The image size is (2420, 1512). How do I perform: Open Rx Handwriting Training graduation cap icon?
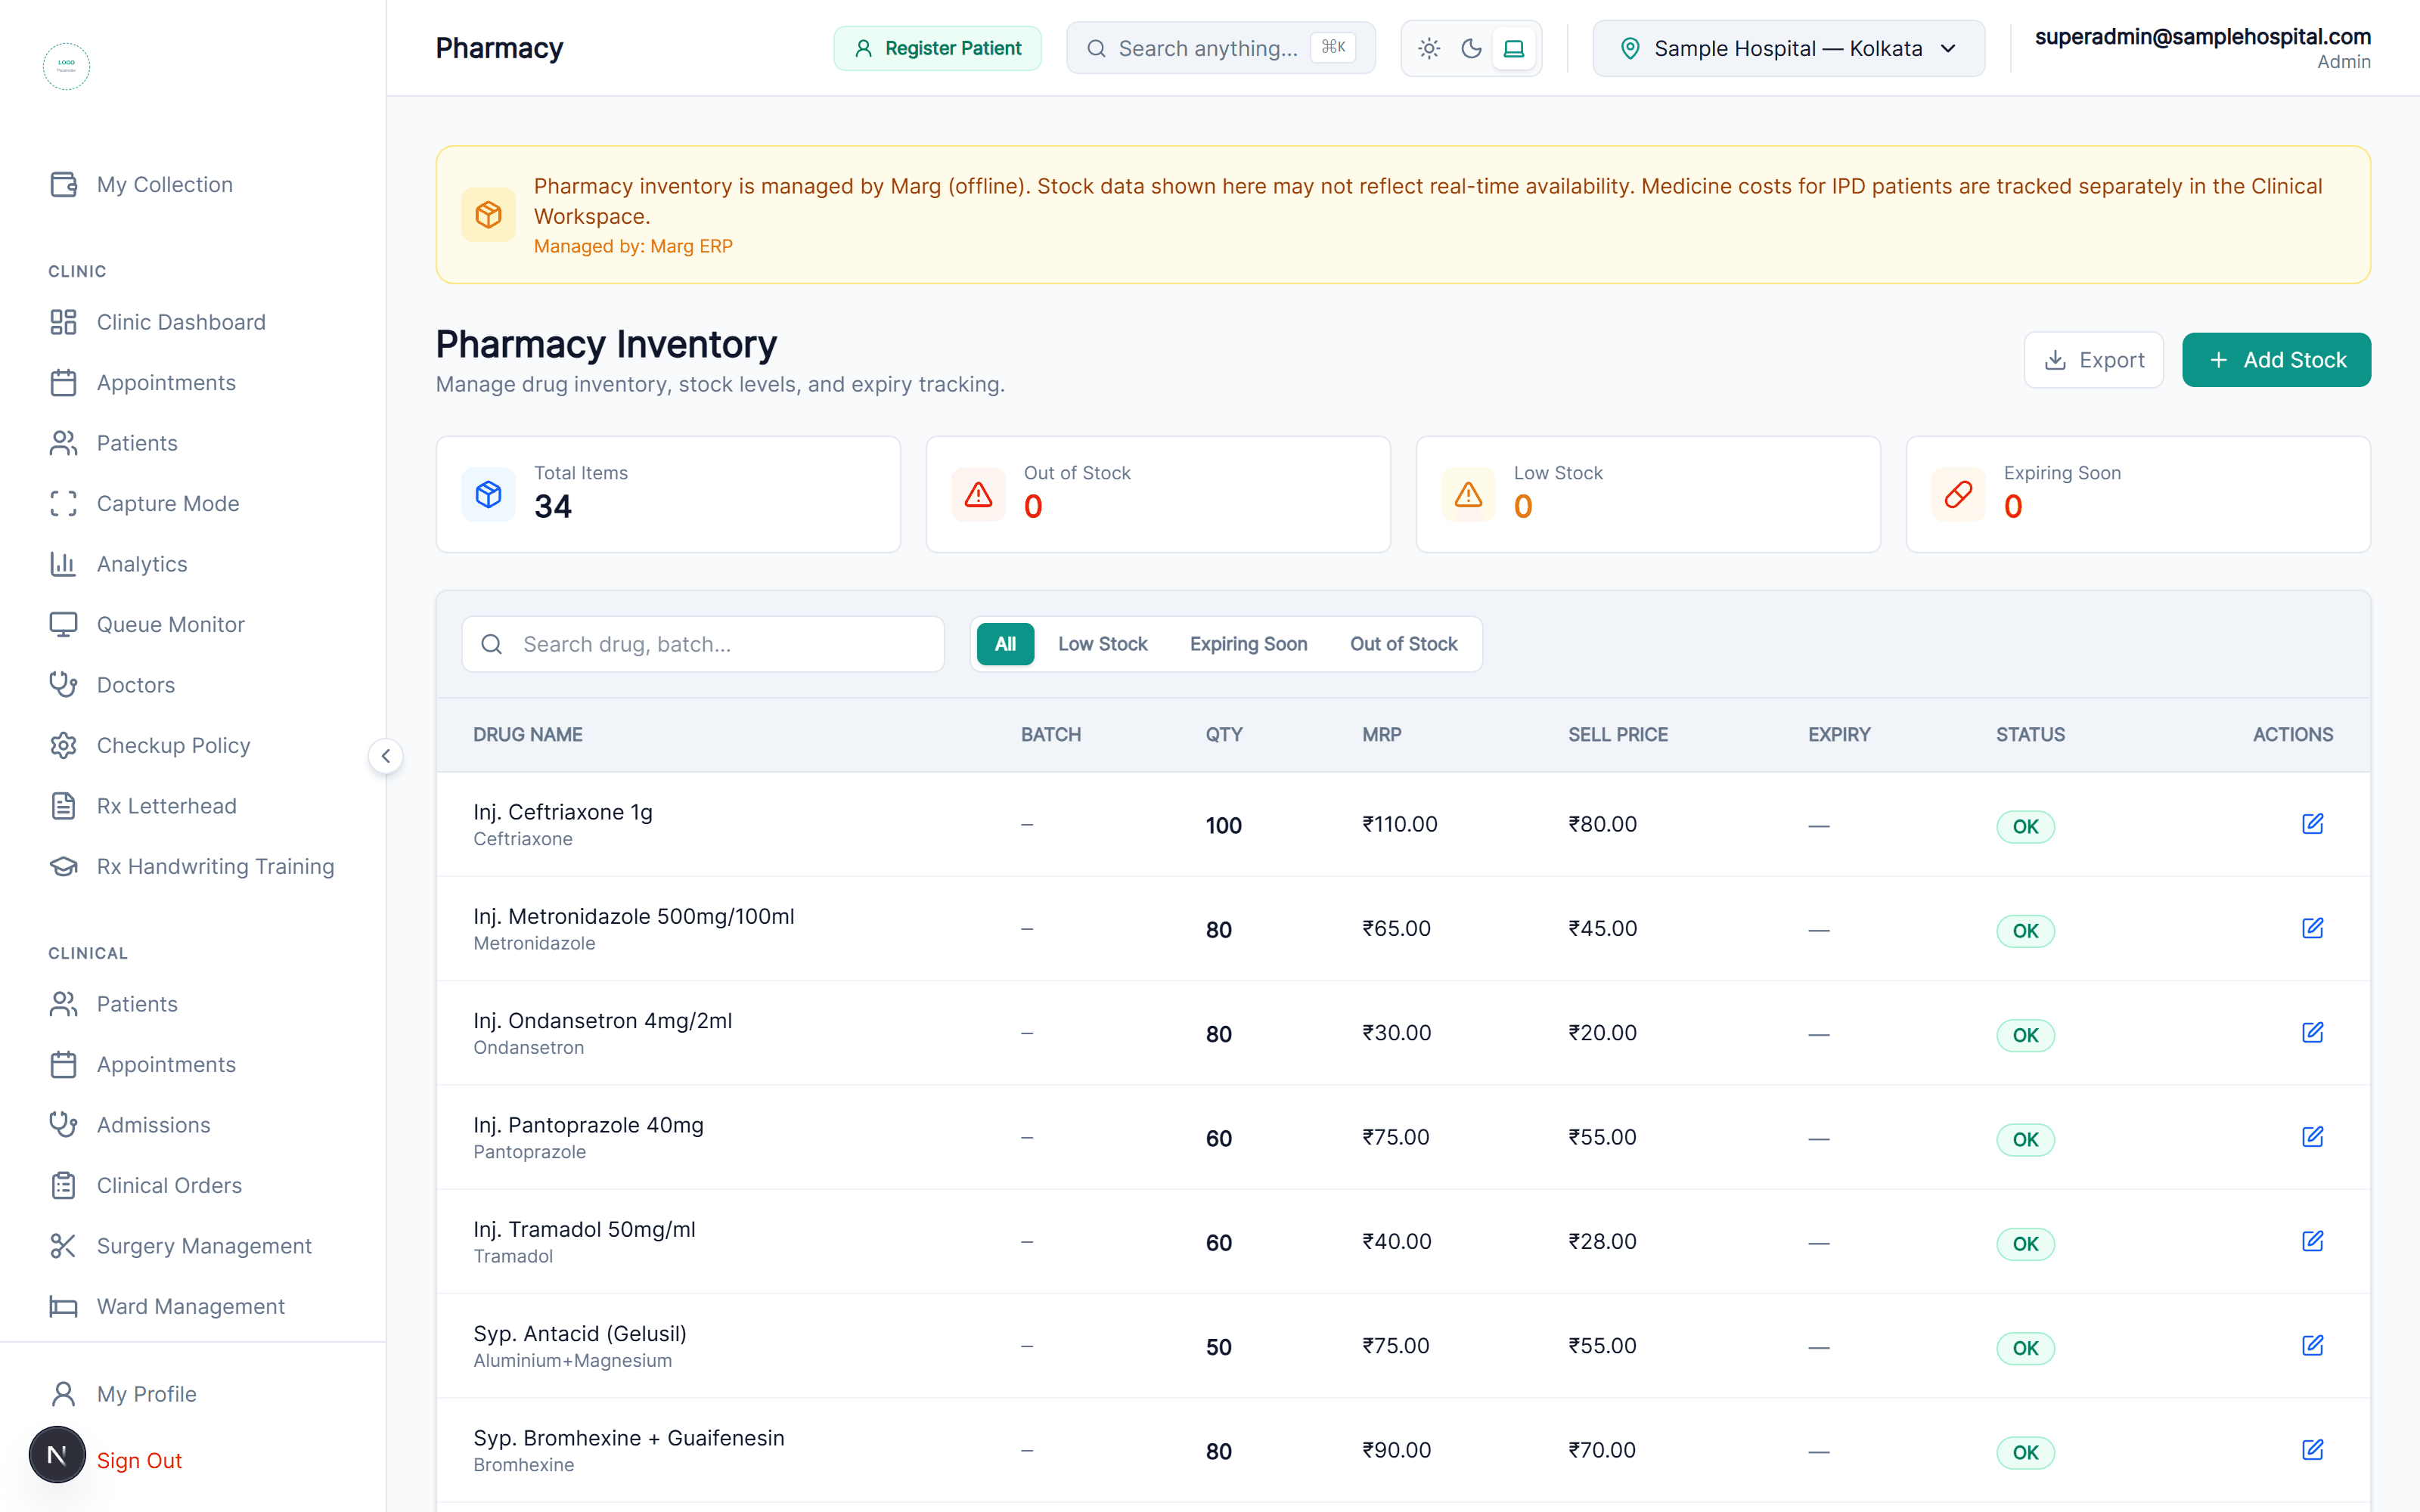click(x=63, y=866)
